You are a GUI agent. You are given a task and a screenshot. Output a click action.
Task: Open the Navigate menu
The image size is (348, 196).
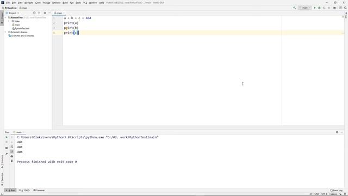coord(29,3)
